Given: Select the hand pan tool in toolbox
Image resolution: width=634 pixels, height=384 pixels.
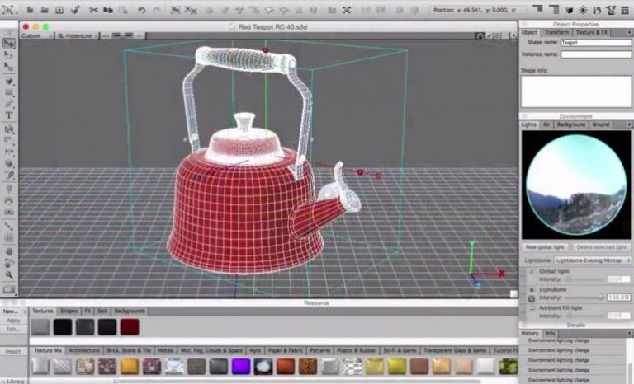Looking at the screenshot, I should tap(9, 251).
